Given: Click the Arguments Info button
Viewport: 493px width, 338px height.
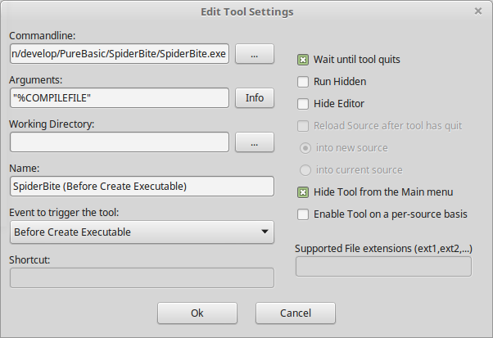Looking at the screenshot, I should point(255,98).
